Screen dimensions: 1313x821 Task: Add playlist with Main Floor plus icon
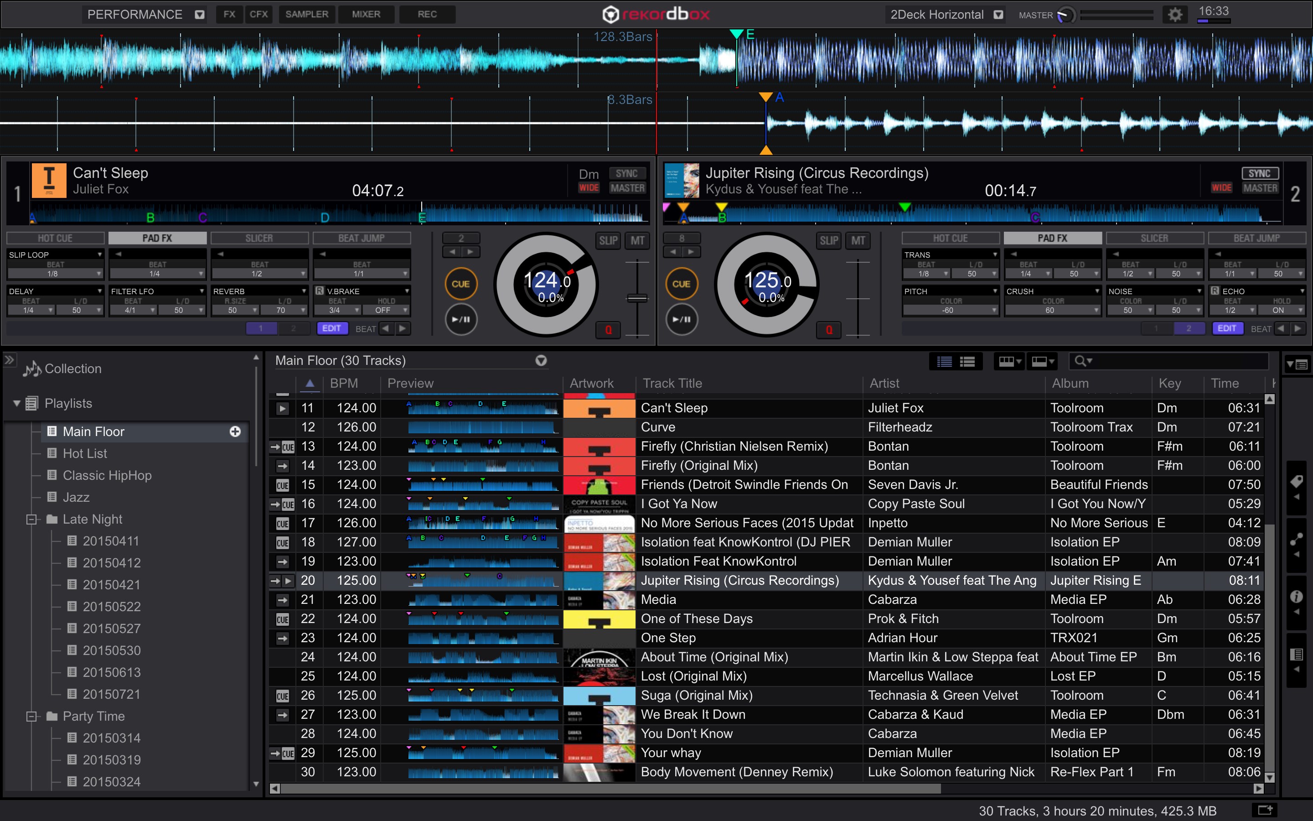coord(235,431)
